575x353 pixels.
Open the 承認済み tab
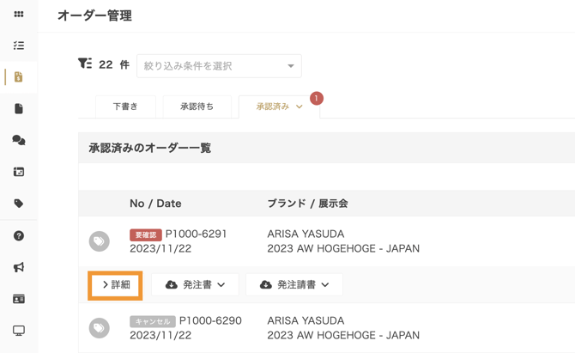click(x=278, y=107)
